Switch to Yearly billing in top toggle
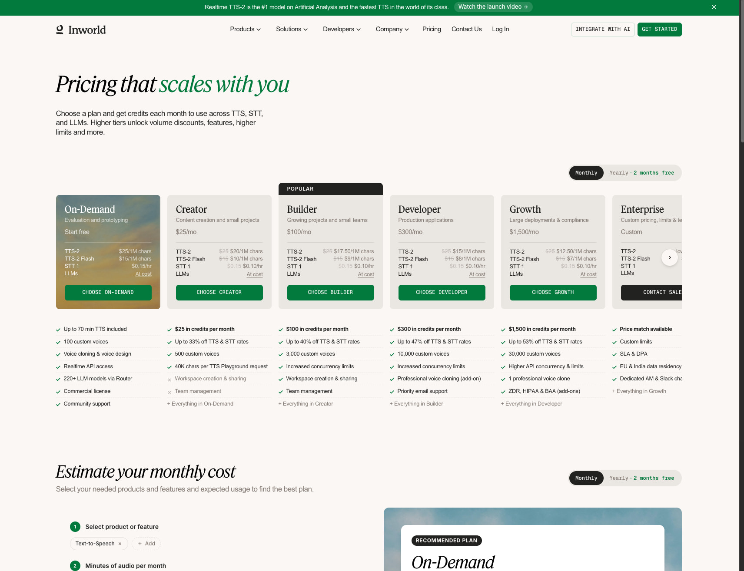 pos(642,173)
